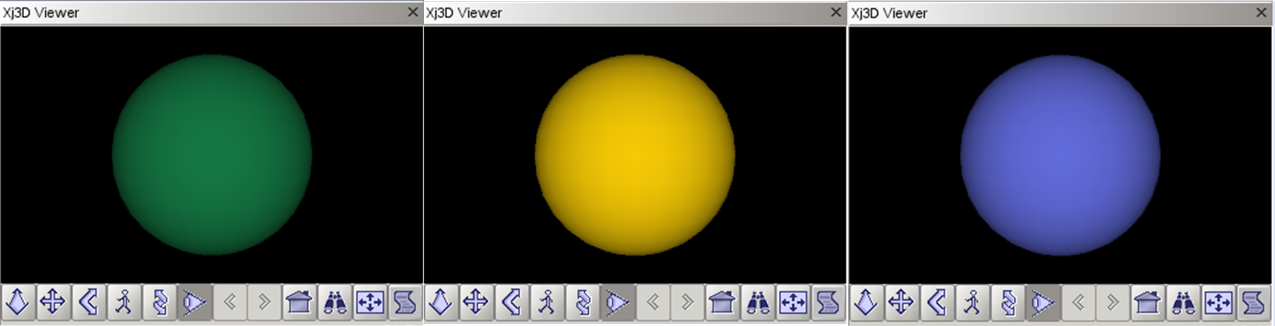Screen dimensions: 1275x326
Task: Click Fit to World in yellow sphere viewer
Action: [793, 301]
